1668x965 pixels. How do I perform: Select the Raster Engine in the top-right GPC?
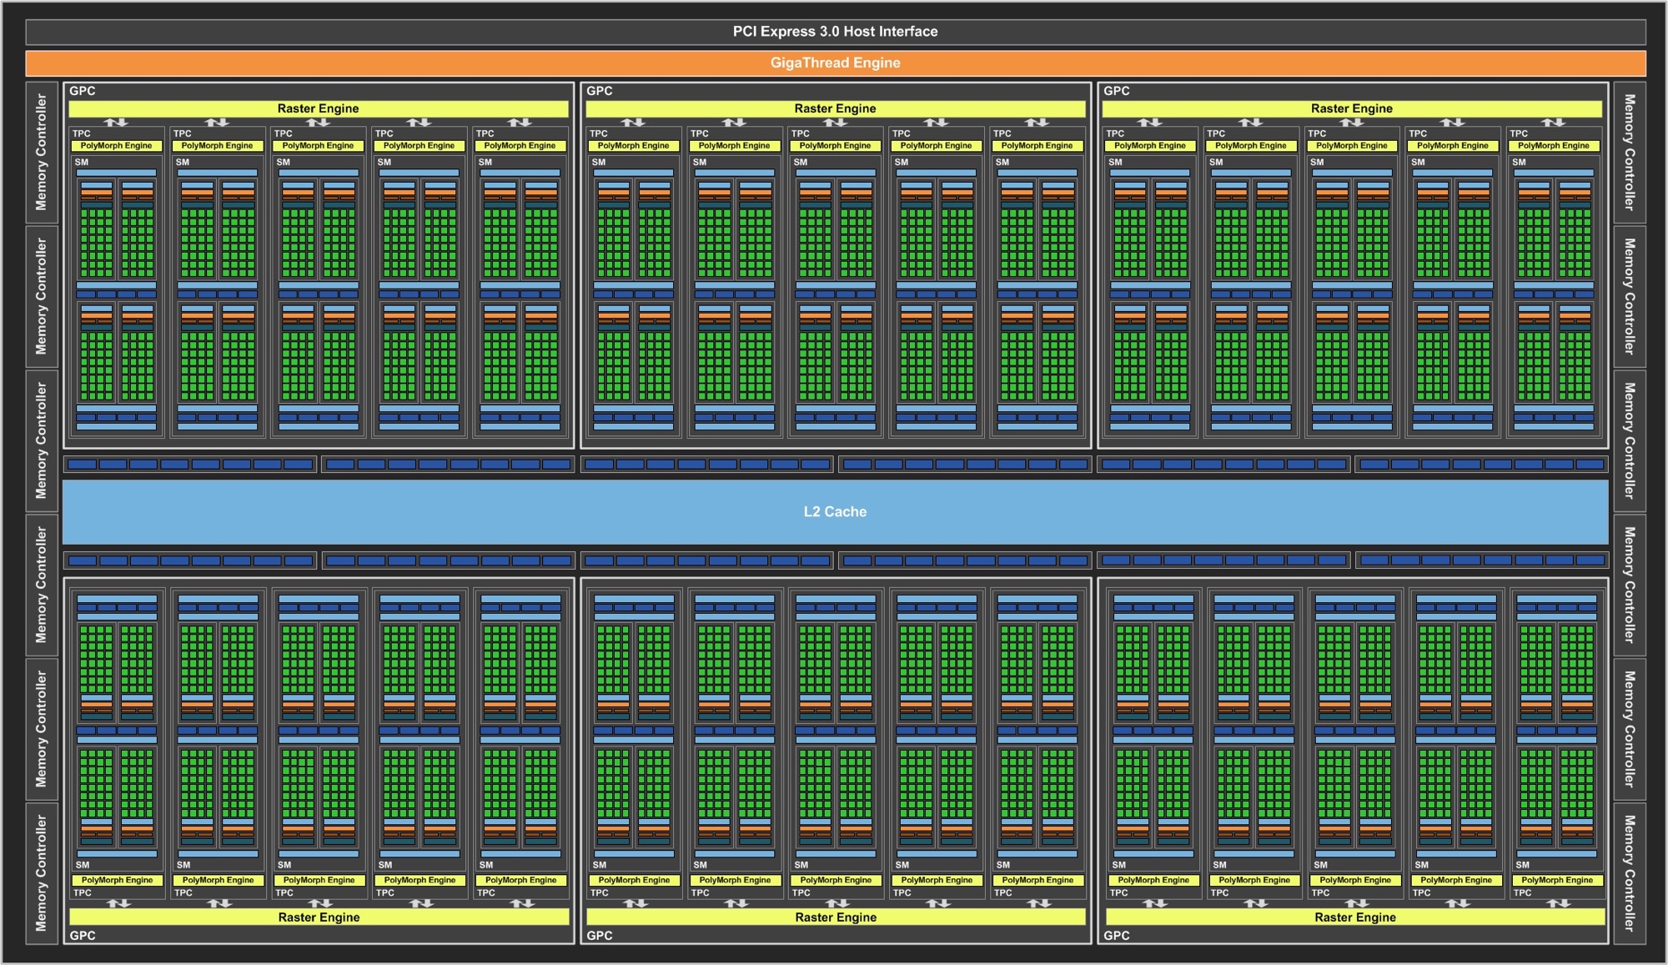tap(1352, 108)
